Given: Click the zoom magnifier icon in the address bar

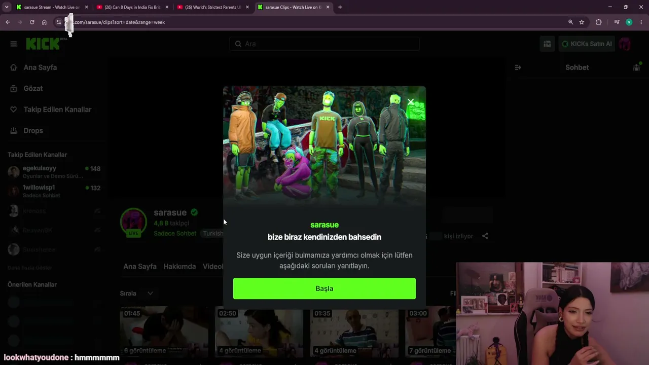Looking at the screenshot, I should [x=571, y=22].
